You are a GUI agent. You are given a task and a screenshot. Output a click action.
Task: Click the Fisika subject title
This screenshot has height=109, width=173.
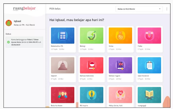pyautogui.click(x=140, y=46)
